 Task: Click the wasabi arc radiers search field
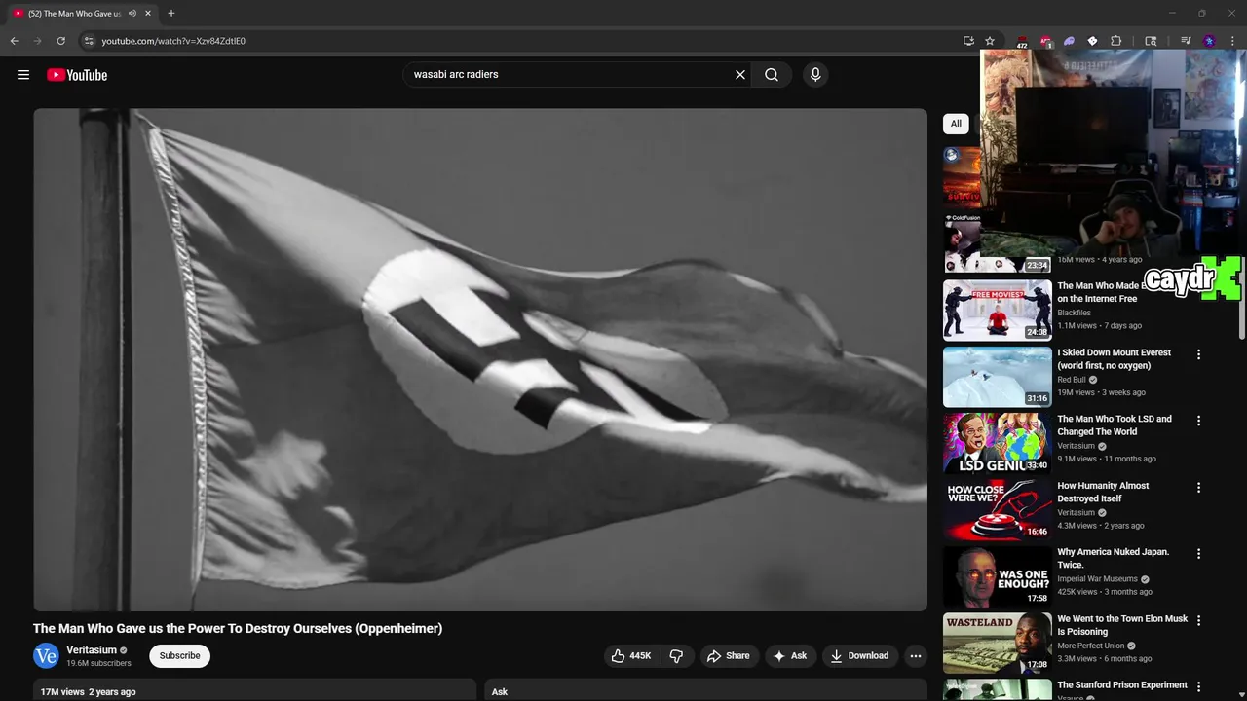point(570,75)
